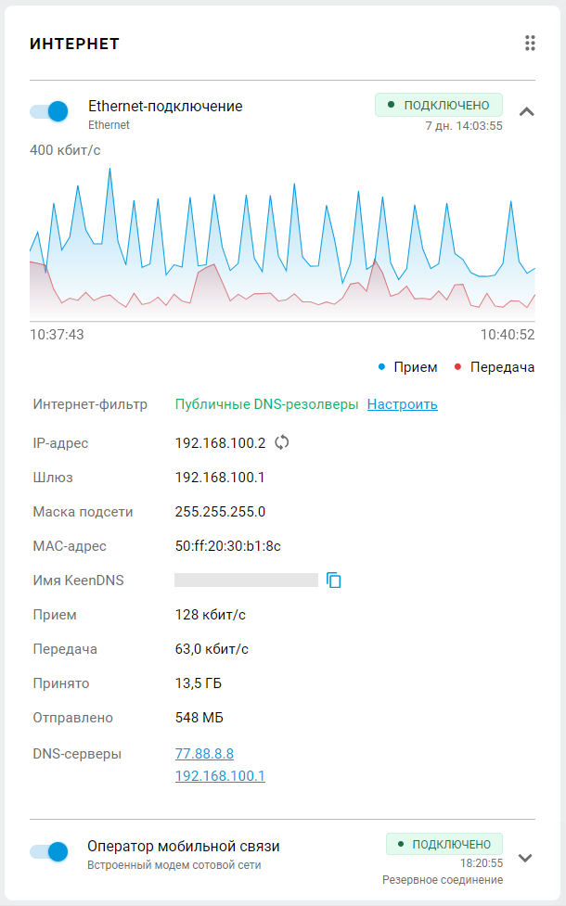Select the Ethernet-подключение connection title

coord(165,107)
